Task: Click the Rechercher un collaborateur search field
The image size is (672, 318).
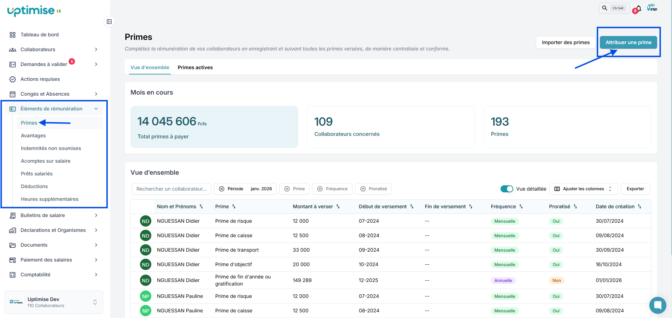Action: pyautogui.click(x=171, y=189)
